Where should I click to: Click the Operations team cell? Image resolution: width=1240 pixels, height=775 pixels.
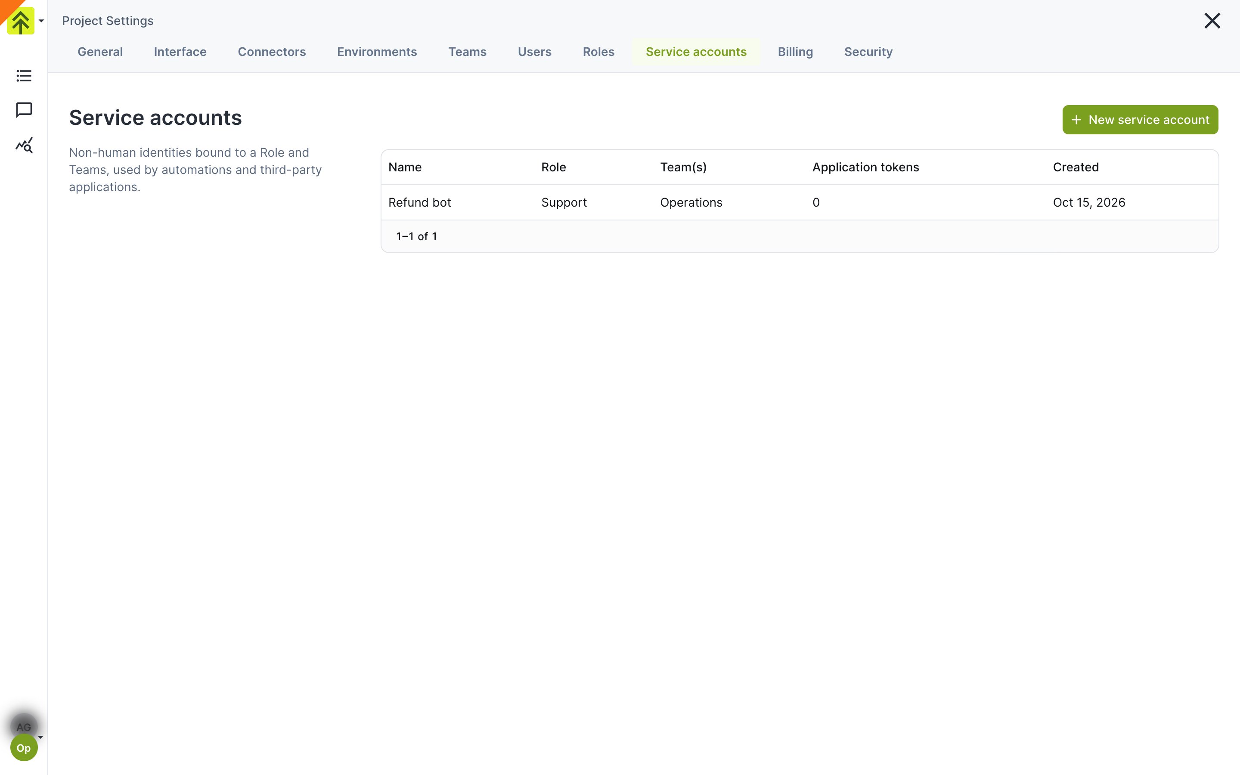click(x=691, y=202)
